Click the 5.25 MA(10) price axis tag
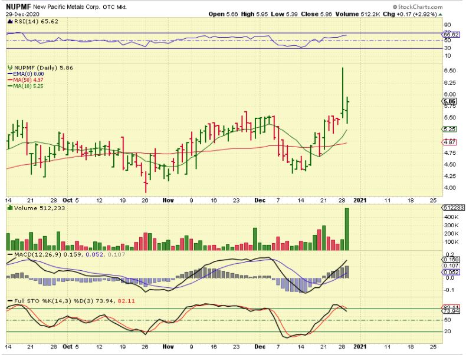The image size is (466, 355). click(x=449, y=129)
